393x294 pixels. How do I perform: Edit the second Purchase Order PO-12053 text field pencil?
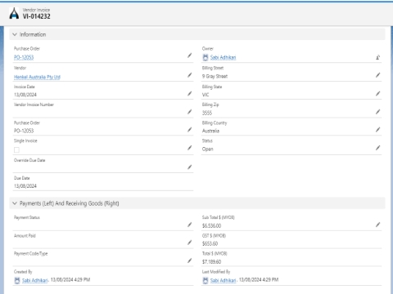click(x=190, y=130)
